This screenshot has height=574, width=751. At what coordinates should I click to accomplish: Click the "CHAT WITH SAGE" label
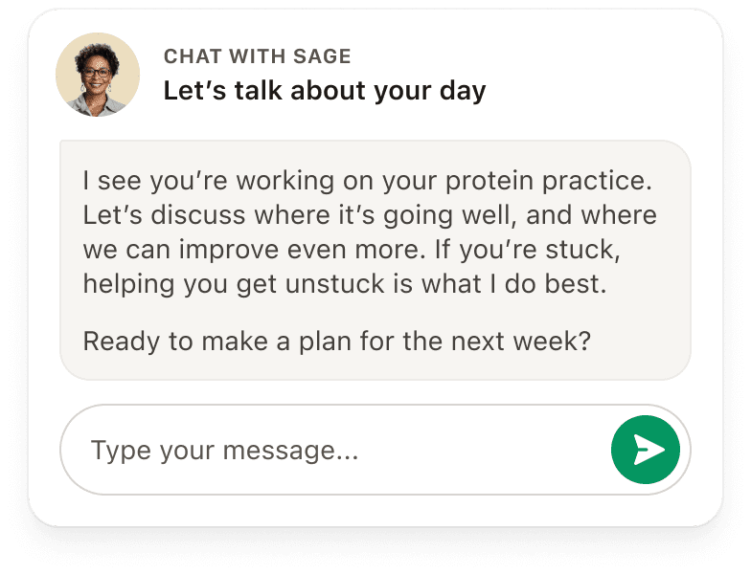coord(258,56)
